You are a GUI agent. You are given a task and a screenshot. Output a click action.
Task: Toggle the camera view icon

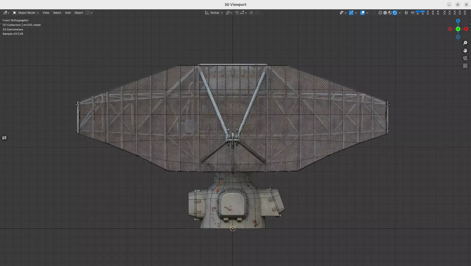point(465,58)
